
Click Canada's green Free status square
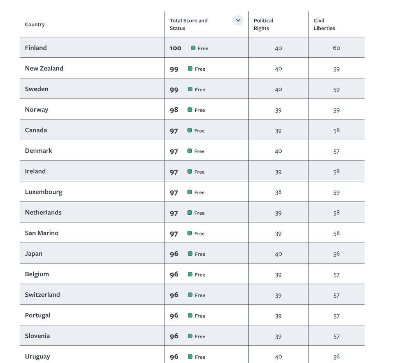coord(190,130)
